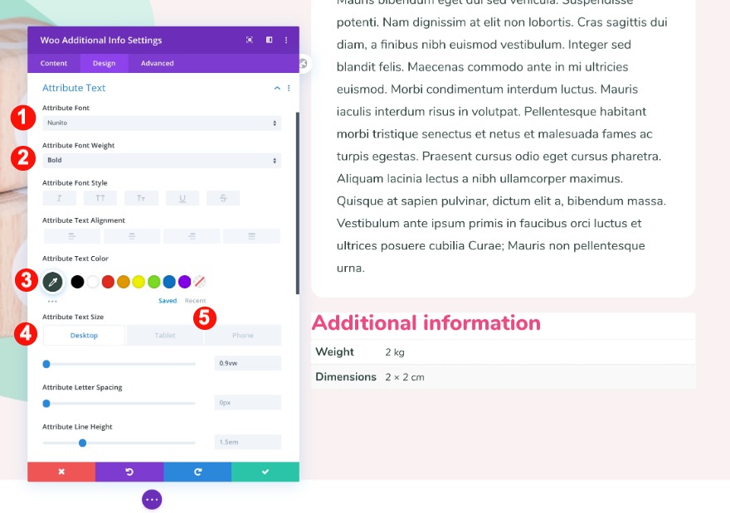Align attribute text center
Image resolution: width=730 pixels, height=513 pixels.
(132, 236)
